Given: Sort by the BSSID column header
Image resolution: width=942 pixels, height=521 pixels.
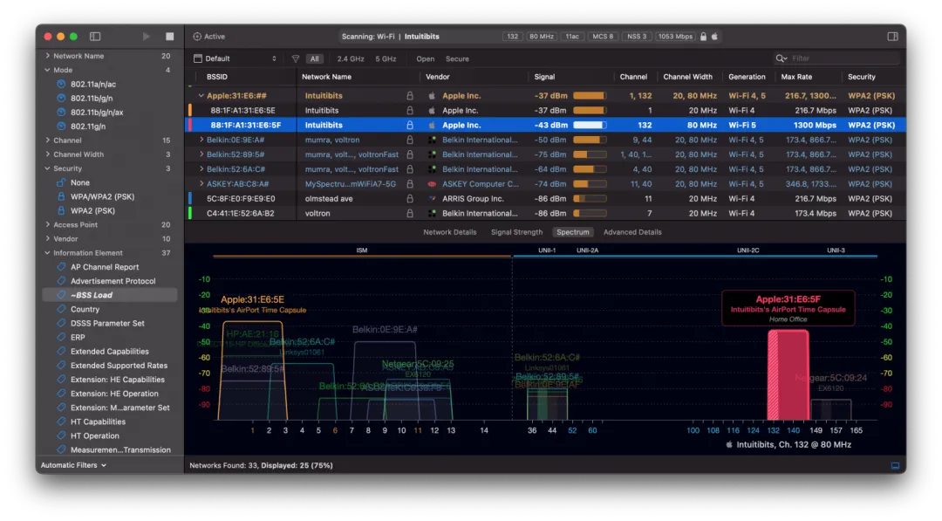Looking at the screenshot, I should click(217, 77).
